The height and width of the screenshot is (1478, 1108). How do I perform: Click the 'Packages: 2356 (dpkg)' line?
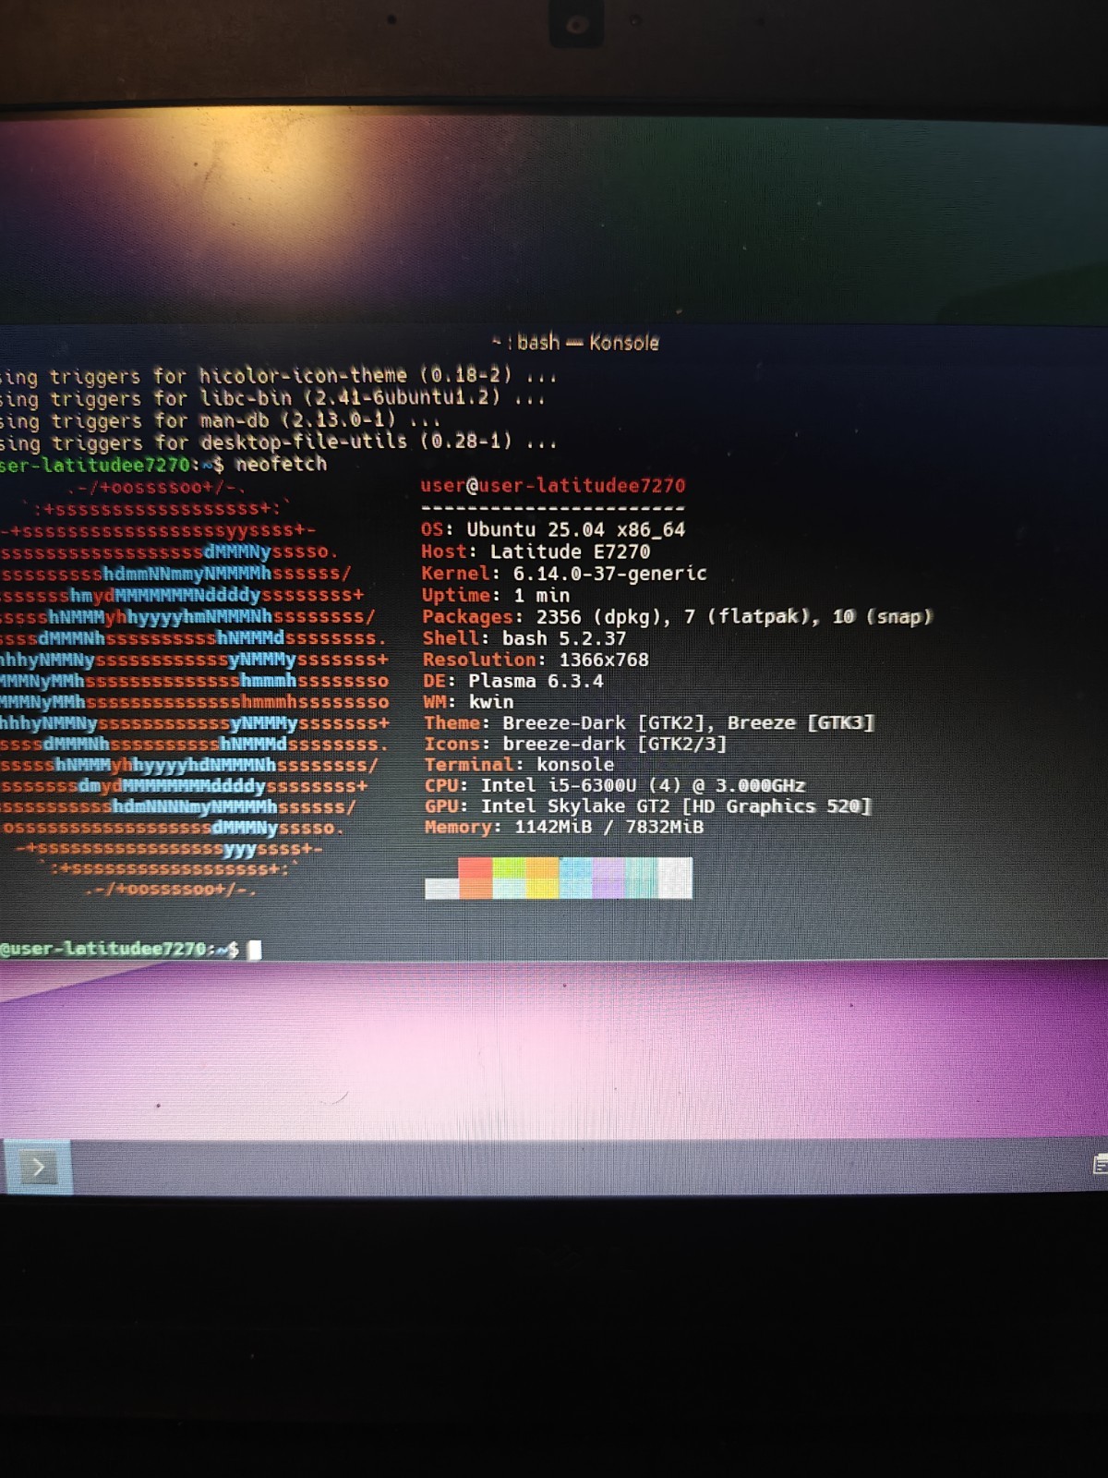click(677, 616)
